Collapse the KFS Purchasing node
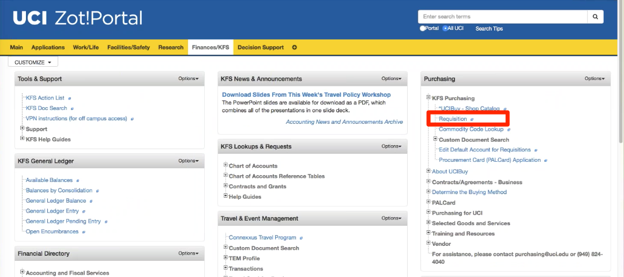 (x=428, y=97)
